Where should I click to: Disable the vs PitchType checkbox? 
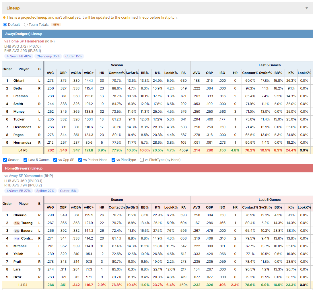point(114,160)
